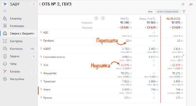Open the Календарь 26 icon
The height and width of the screenshot is (106, 196).
(5, 26)
